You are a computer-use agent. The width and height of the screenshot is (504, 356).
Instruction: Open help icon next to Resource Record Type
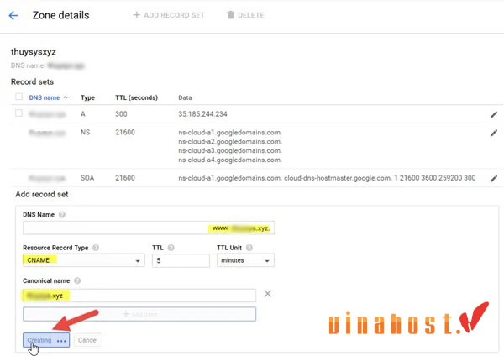(x=97, y=247)
